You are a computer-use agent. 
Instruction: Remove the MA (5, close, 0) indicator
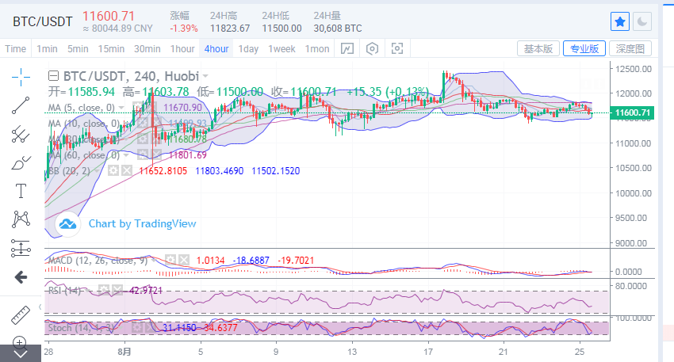point(151,108)
